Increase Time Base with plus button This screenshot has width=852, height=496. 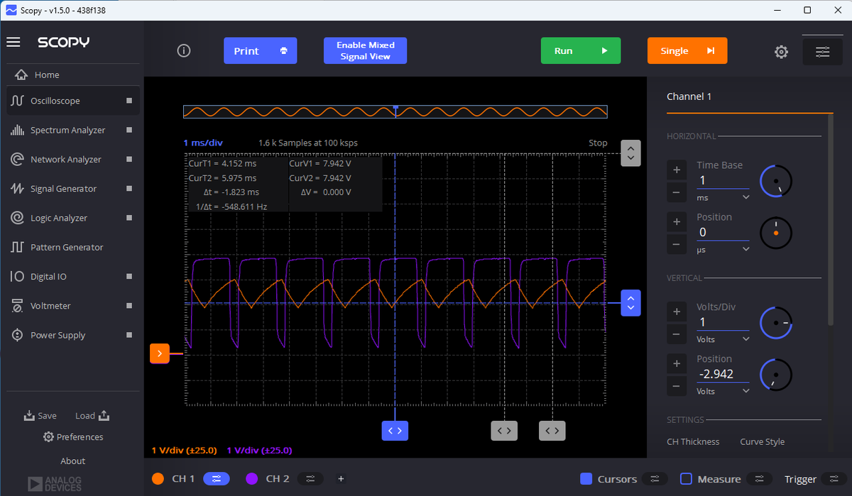click(677, 170)
